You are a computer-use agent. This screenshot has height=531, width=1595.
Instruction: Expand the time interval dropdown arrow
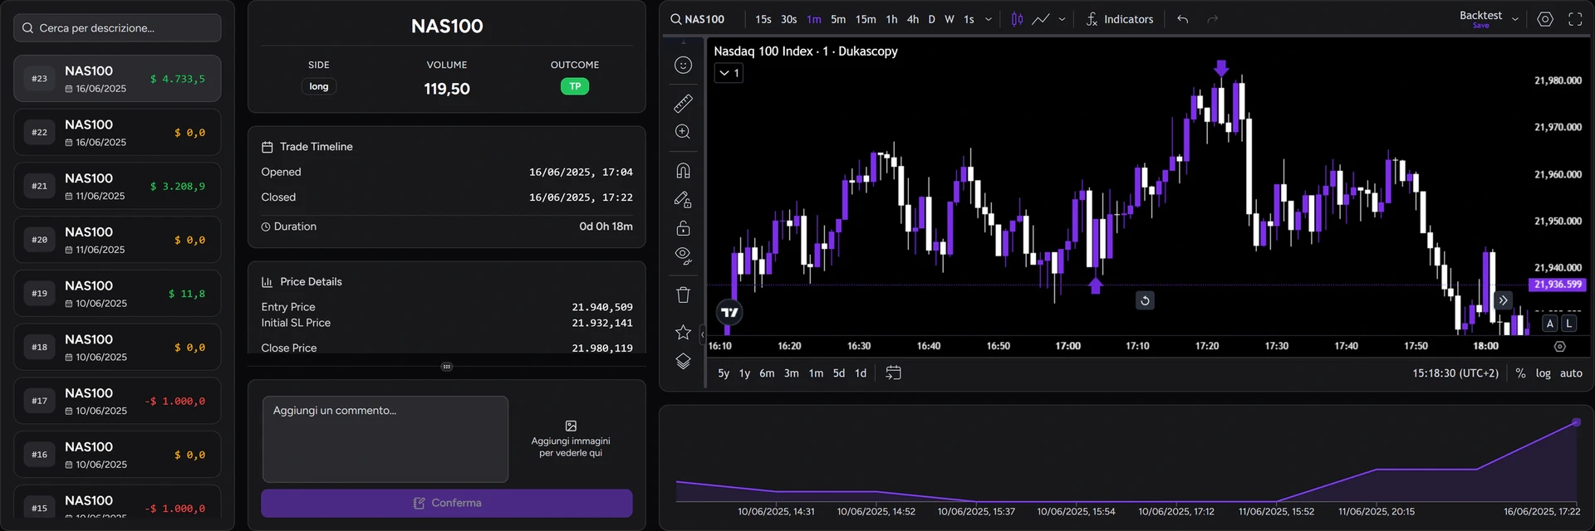[988, 19]
